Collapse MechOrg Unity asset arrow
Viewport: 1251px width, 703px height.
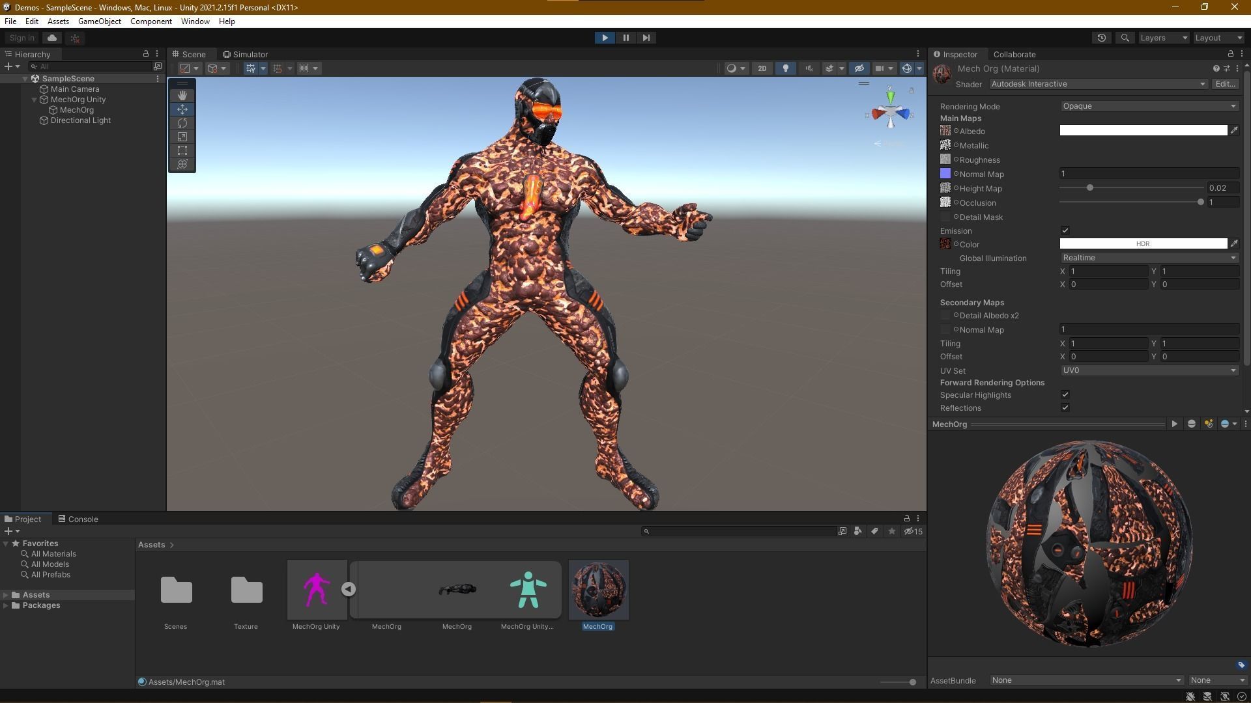tap(349, 589)
